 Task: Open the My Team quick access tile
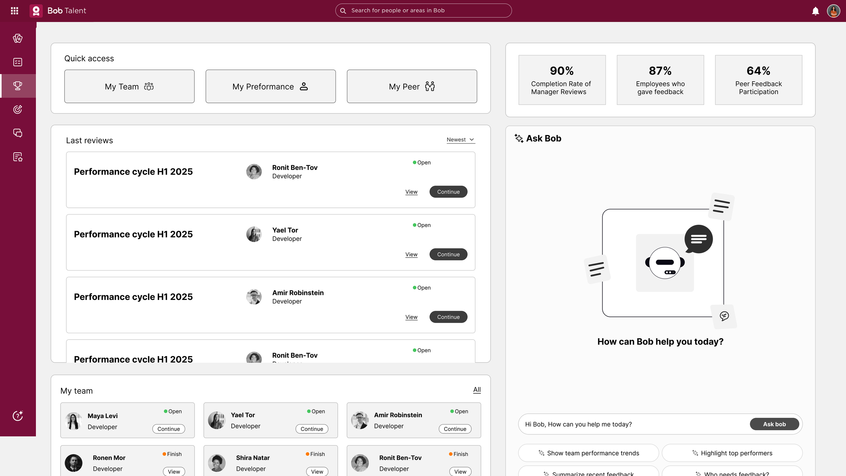pos(129,86)
